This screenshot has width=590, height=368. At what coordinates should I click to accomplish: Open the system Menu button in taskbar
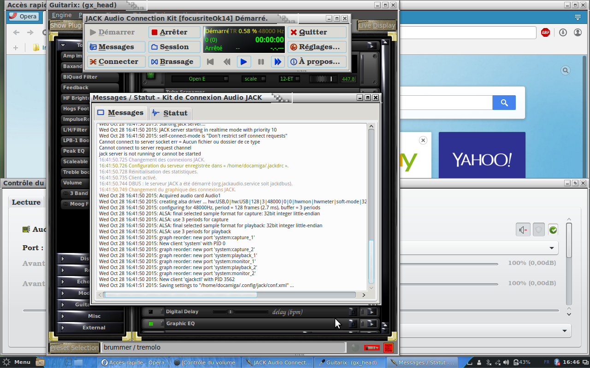tap(17, 362)
